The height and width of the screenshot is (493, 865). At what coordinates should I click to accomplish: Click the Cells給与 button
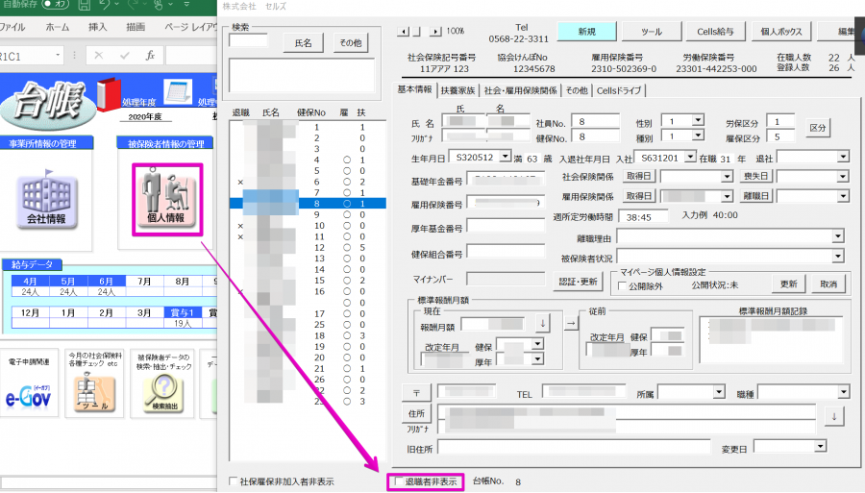[x=715, y=32]
